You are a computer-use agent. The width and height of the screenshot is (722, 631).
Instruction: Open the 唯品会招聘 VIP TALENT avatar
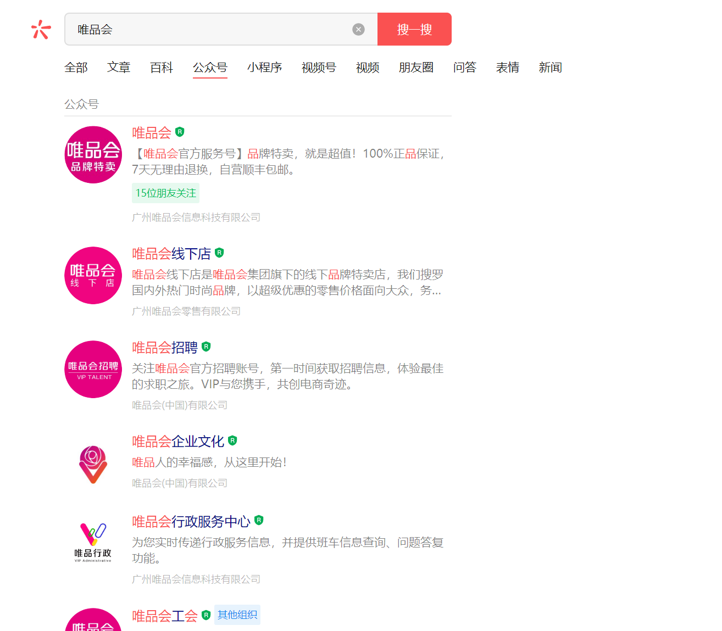(93, 369)
